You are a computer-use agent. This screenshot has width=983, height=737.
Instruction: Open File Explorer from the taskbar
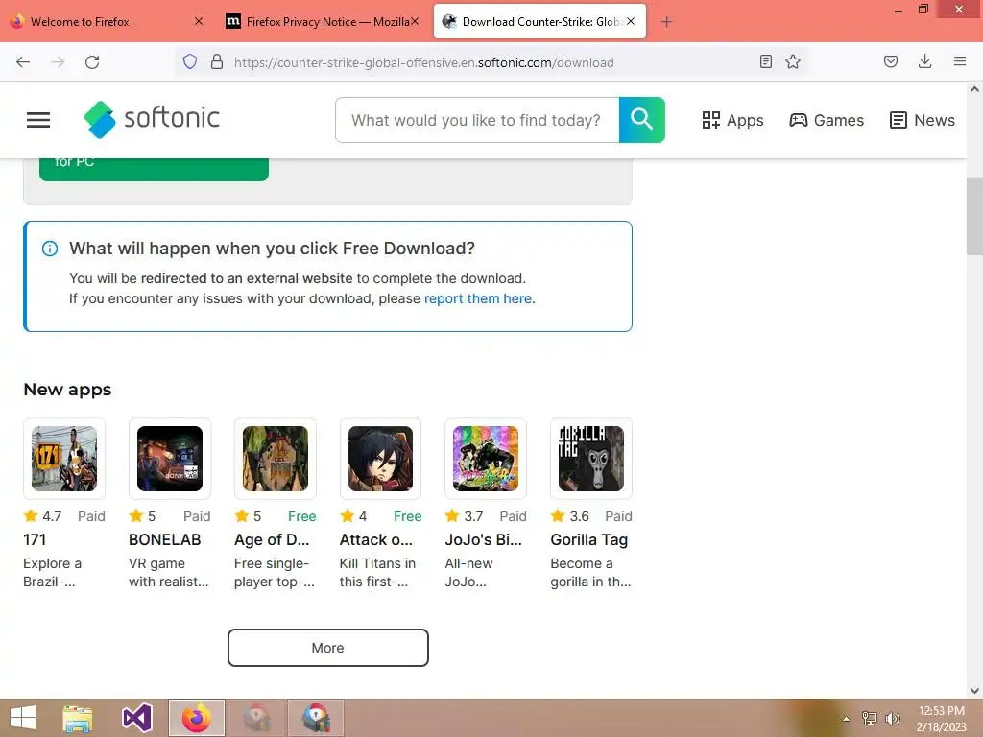tap(78, 718)
